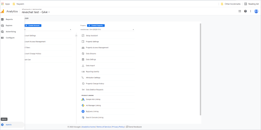Open the Terms of Service link
This screenshot has width=261, height=130.
(103, 127)
